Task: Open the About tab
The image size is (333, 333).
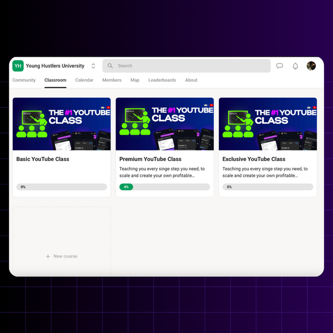Action: [191, 80]
